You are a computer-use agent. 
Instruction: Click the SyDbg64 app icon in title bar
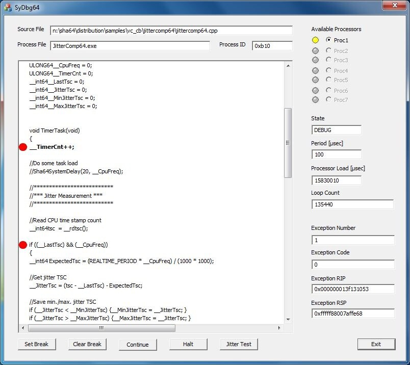tap(8, 7)
